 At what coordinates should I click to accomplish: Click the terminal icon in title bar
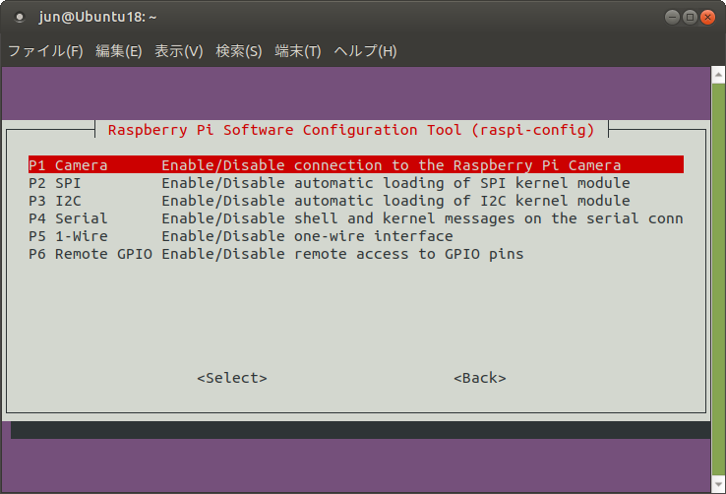[20, 17]
